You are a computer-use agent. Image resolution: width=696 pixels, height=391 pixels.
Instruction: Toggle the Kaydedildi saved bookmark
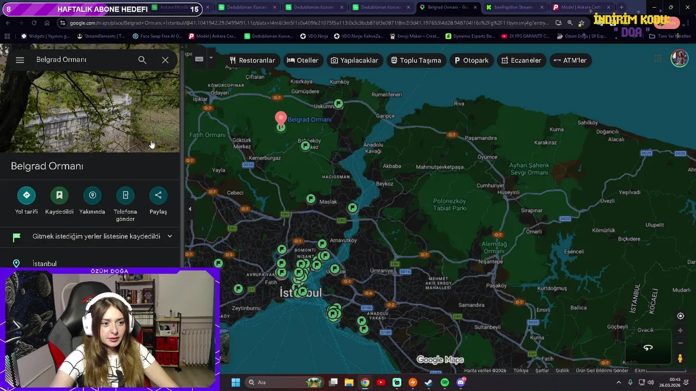[x=59, y=195]
